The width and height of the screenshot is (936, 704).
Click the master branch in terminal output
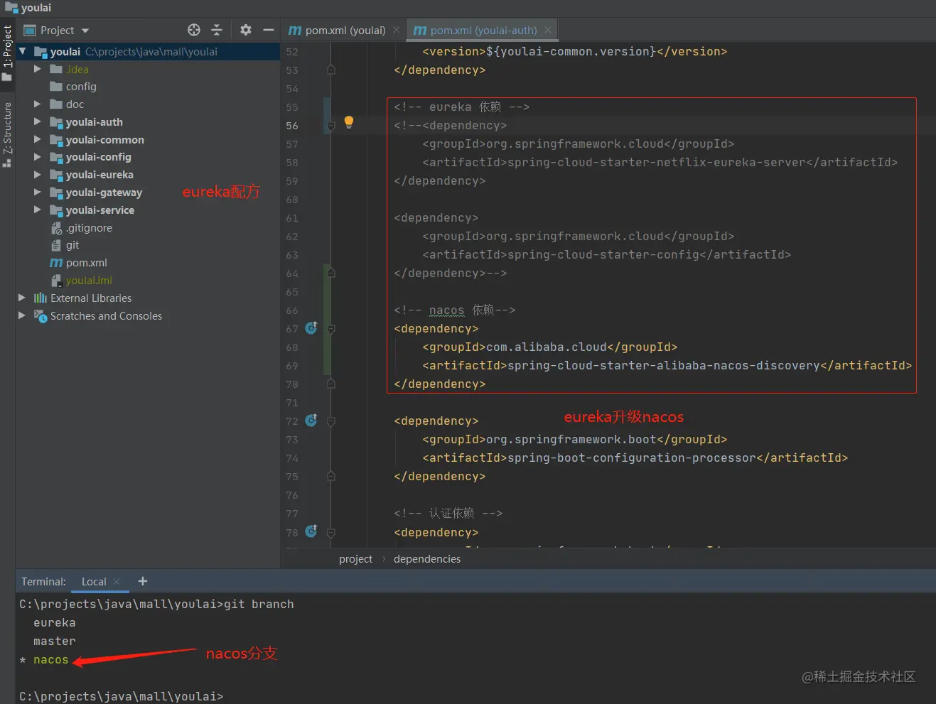tap(54, 641)
